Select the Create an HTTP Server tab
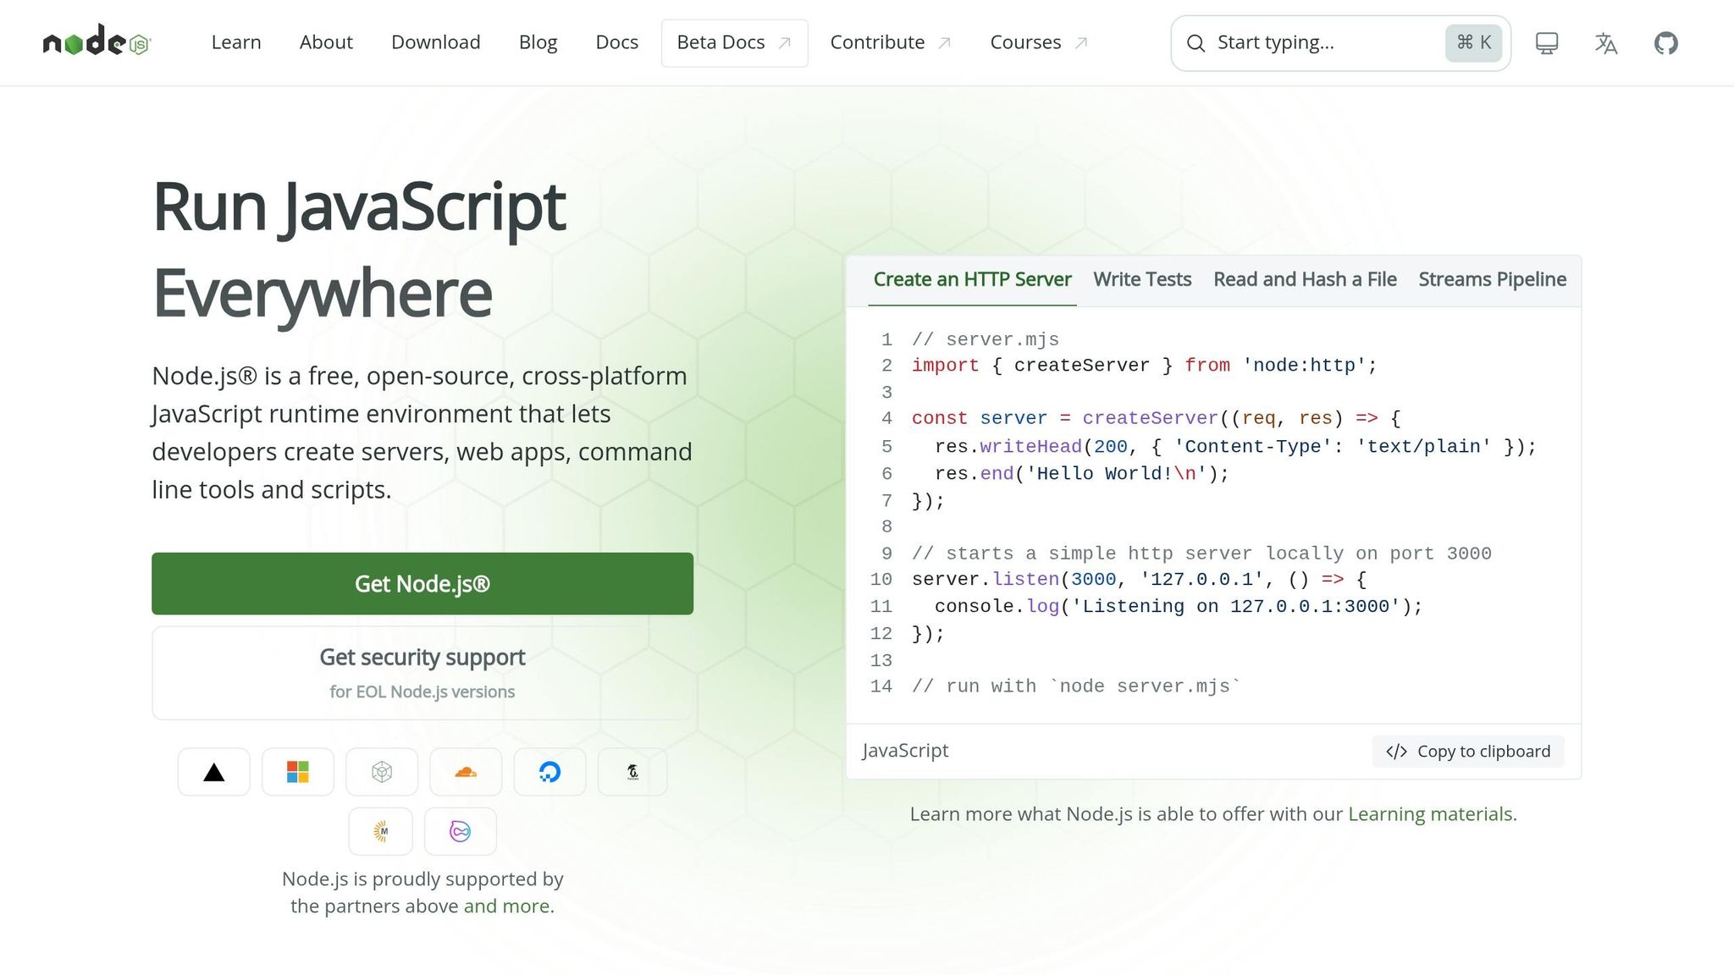The width and height of the screenshot is (1734, 975). pos(972,280)
